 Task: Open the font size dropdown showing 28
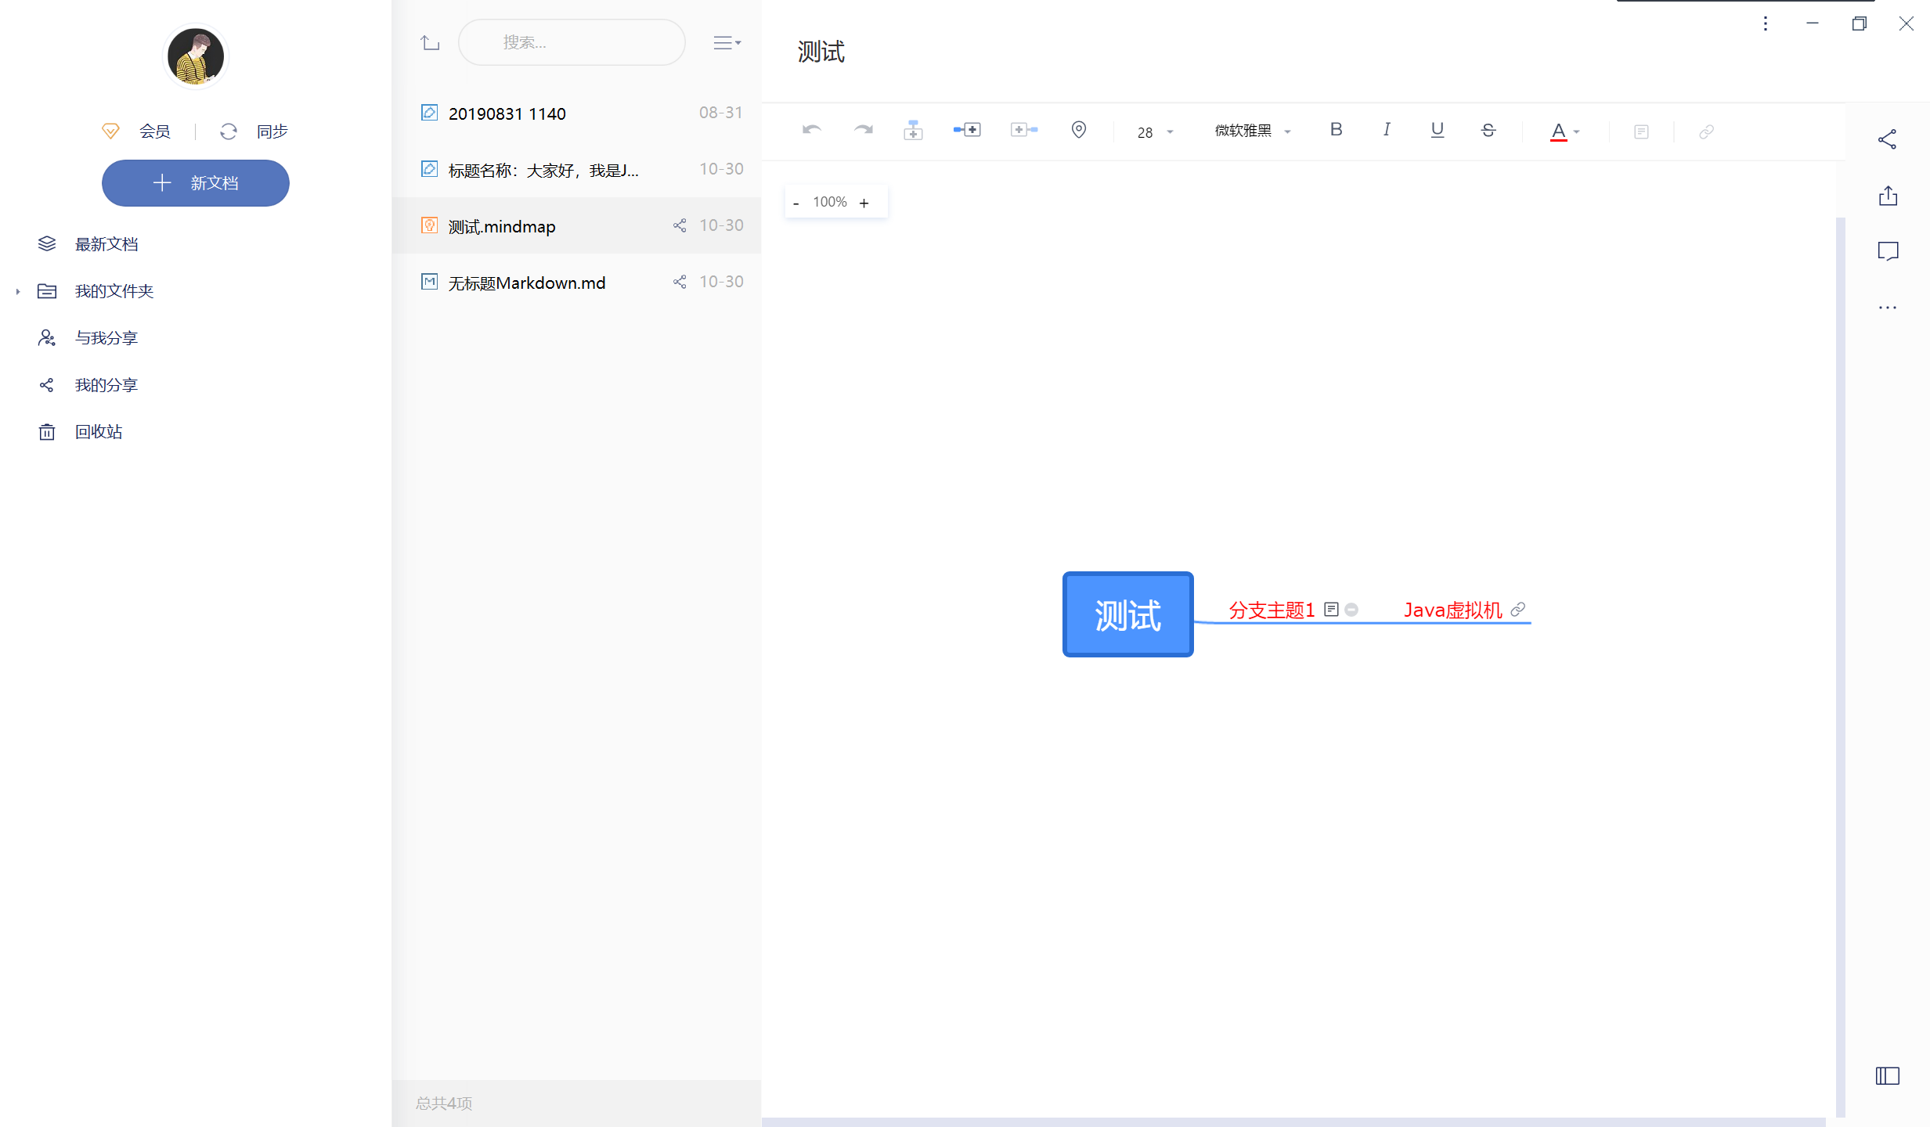tap(1154, 131)
